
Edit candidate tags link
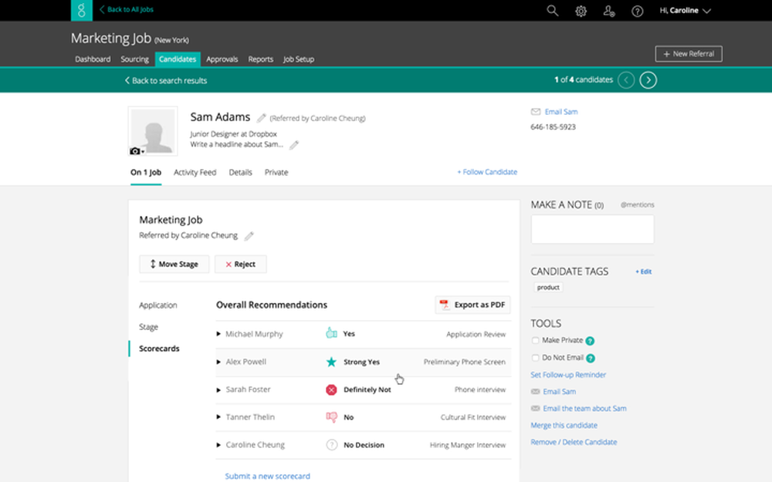644,271
